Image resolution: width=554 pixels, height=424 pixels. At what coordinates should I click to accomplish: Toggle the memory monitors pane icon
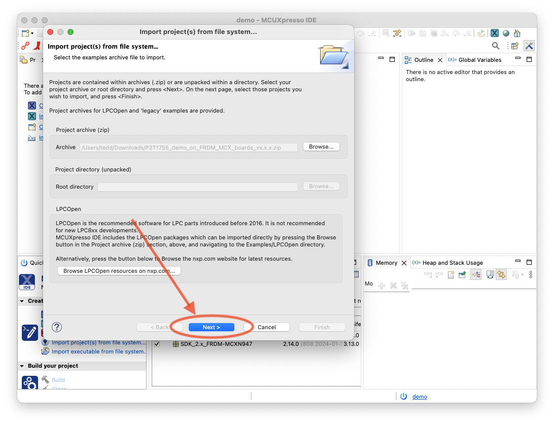pos(476,274)
